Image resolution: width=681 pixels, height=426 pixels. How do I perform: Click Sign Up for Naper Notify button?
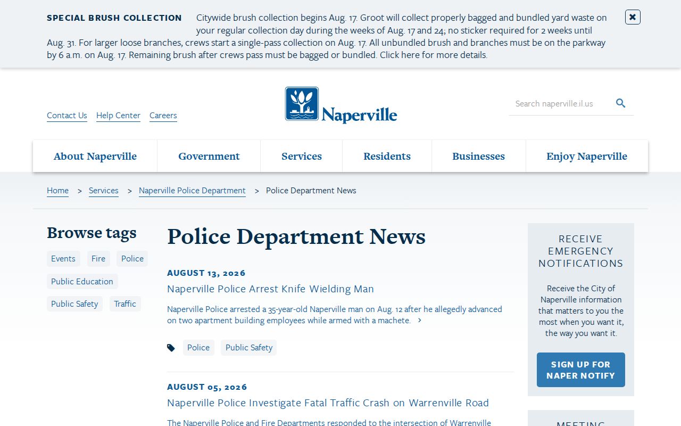coord(581,370)
